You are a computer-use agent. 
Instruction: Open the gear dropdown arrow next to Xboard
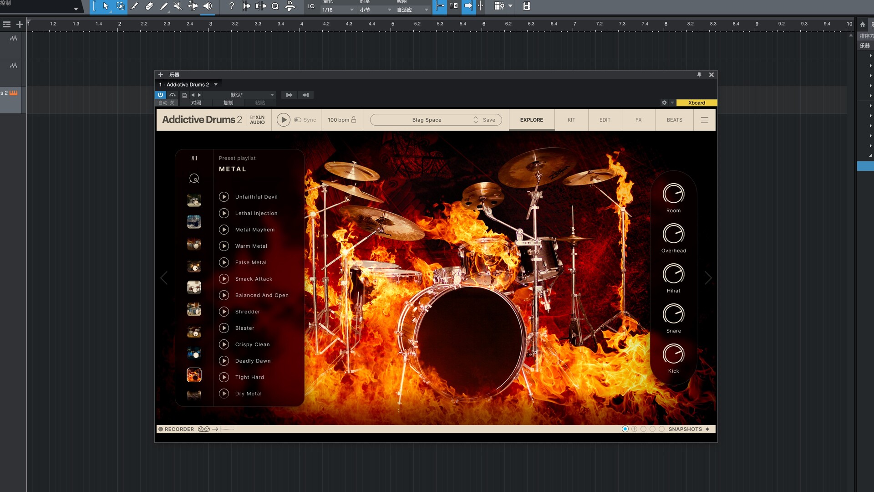pos(672,103)
